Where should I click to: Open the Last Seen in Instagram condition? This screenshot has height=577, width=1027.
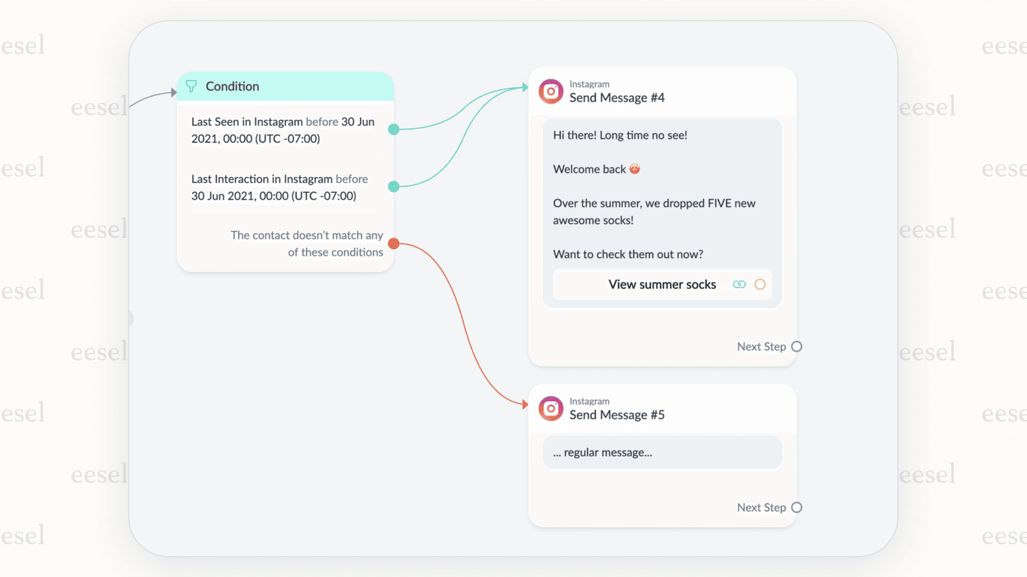[282, 130]
